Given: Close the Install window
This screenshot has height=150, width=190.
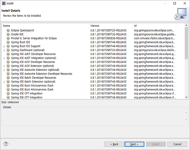Looking at the screenshot, I should click(185, 3).
